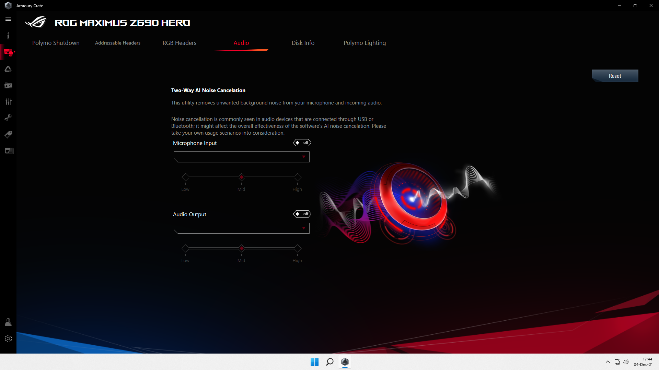Toggle Microphone Input noise cancelation on
This screenshot has height=370, width=659.
coord(302,143)
